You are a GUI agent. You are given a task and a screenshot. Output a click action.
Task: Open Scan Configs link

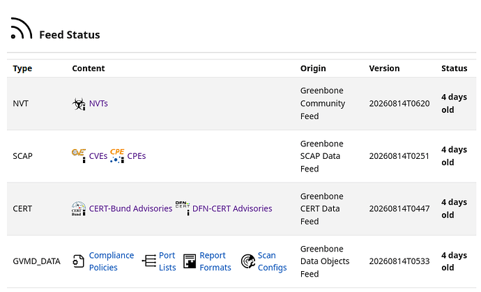(x=272, y=261)
